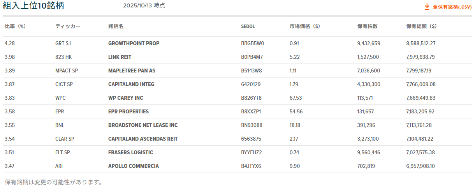This screenshot has height=187, width=475.
Task: Click the 保有総額($) column header
Action: pos(421,26)
